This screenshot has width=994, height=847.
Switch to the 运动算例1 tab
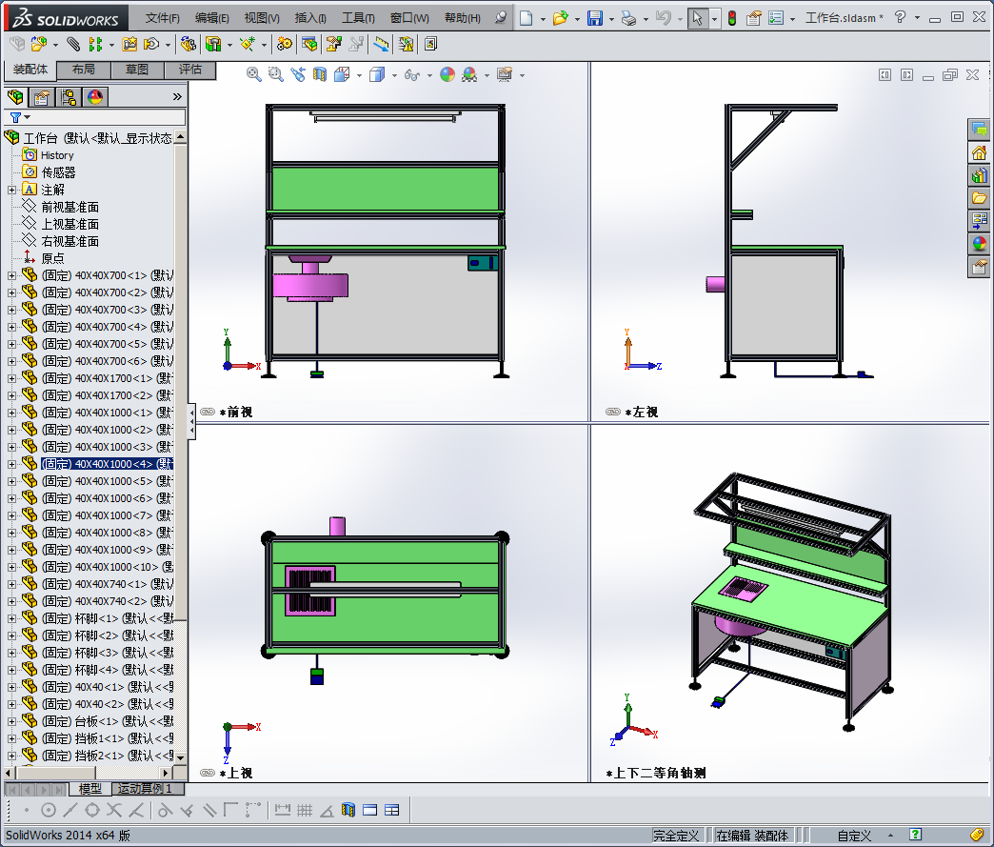point(148,789)
